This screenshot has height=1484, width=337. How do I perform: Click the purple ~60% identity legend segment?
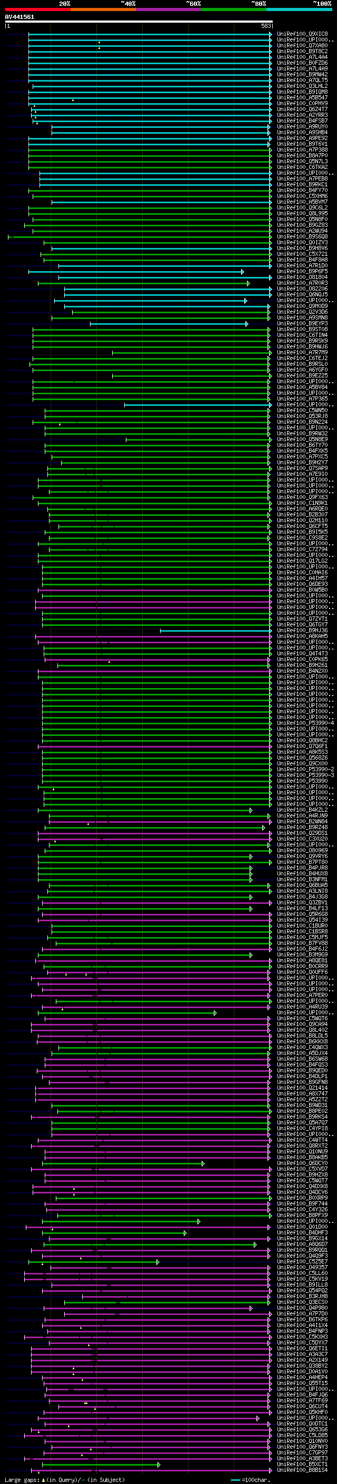169,9
